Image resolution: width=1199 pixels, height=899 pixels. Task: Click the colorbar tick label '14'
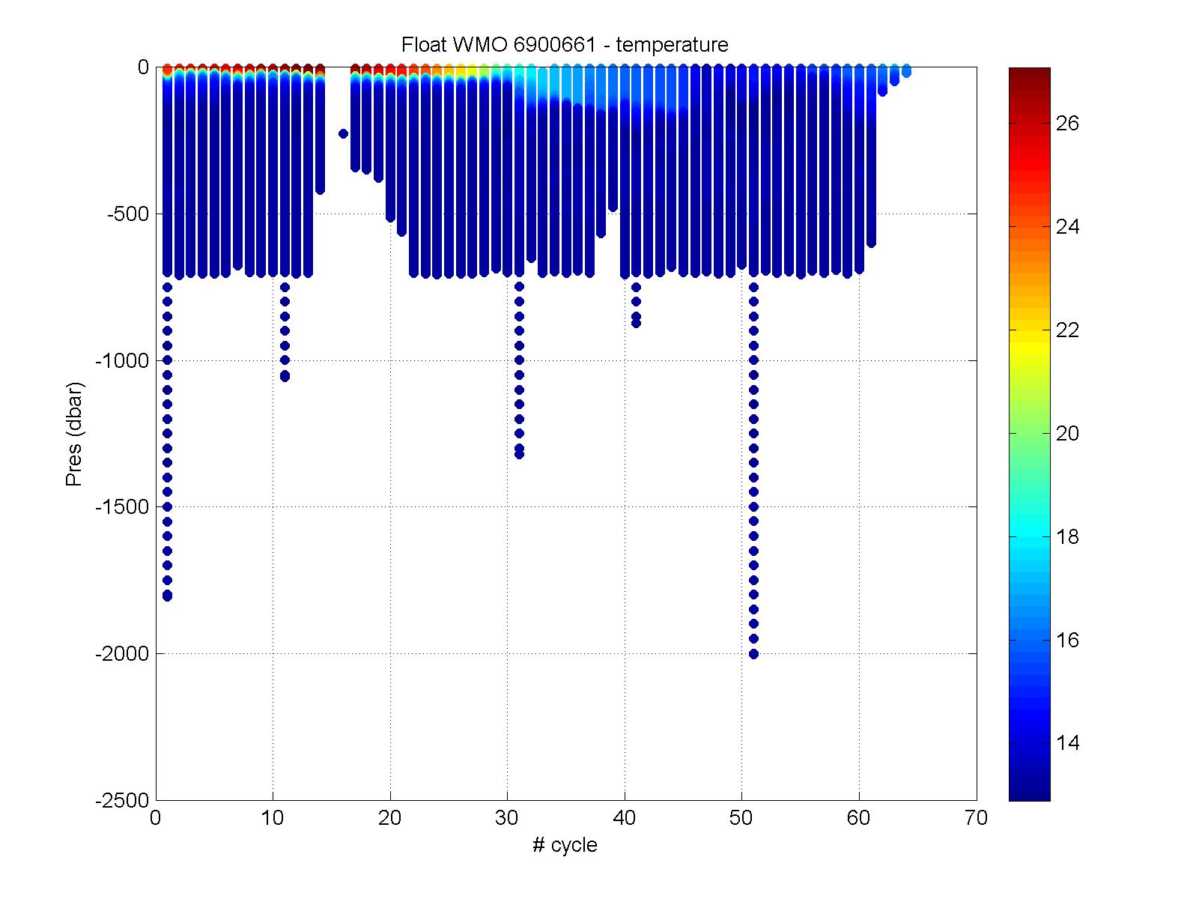point(1066,743)
